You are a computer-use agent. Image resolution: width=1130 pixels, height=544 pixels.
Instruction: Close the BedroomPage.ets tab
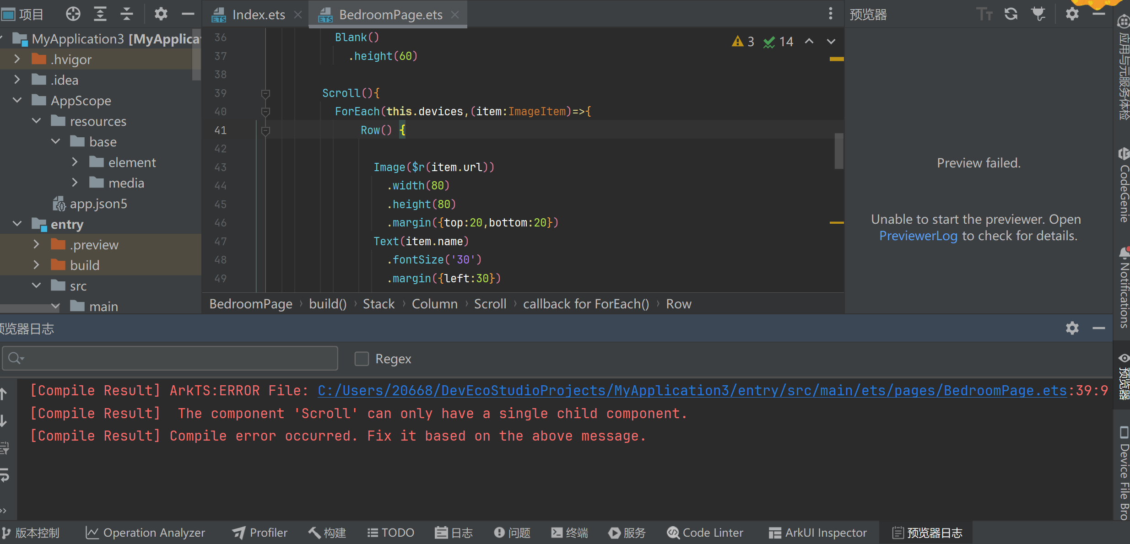(455, 15)
